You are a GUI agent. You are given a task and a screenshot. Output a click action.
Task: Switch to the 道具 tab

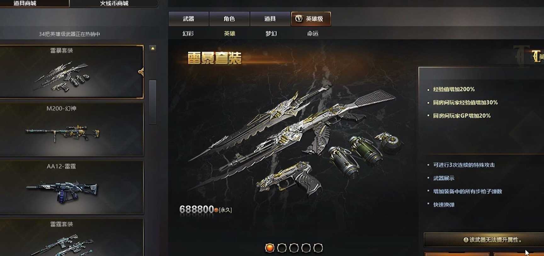coord(270,19)
